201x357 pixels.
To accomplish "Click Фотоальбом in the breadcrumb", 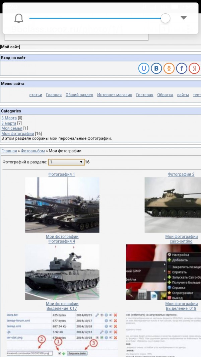I will [x=33, y=151].
